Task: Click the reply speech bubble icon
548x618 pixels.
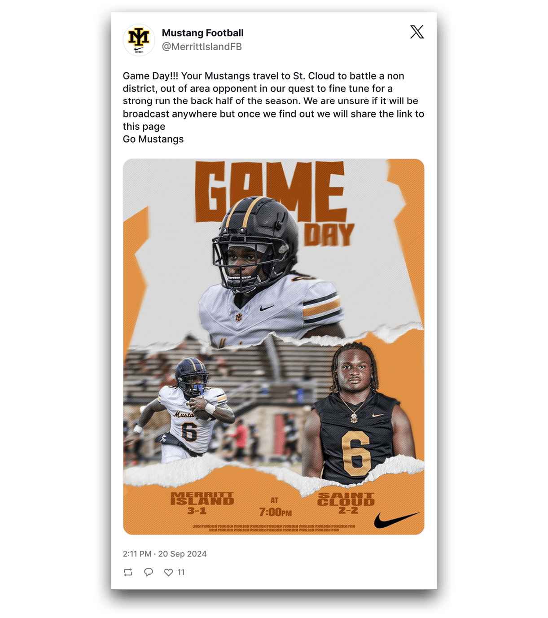Action: (x=149, y=572)
